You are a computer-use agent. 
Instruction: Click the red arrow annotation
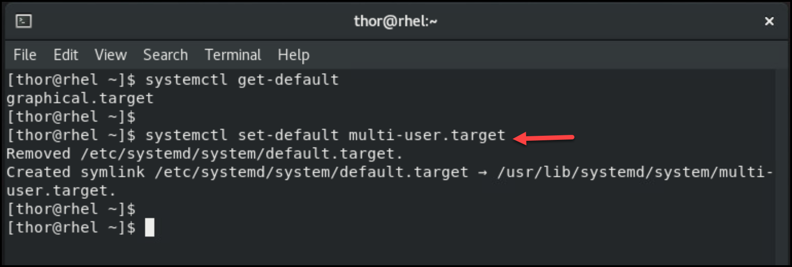pos(543,137)
